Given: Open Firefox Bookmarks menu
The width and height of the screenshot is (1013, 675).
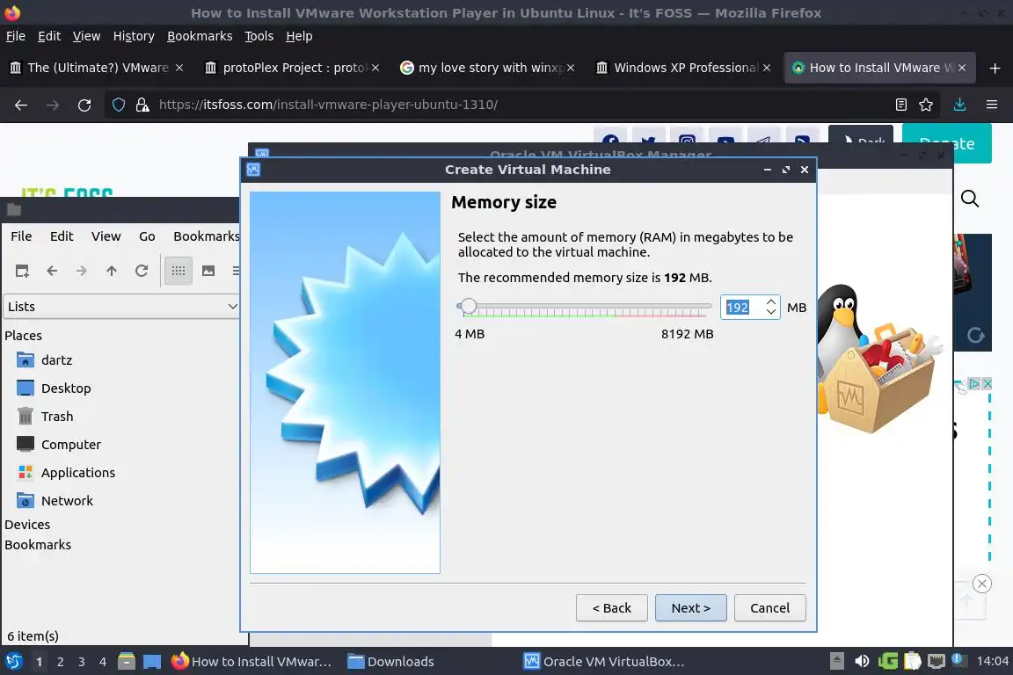Looking at the screenshot, I should [x=200, y=36].
